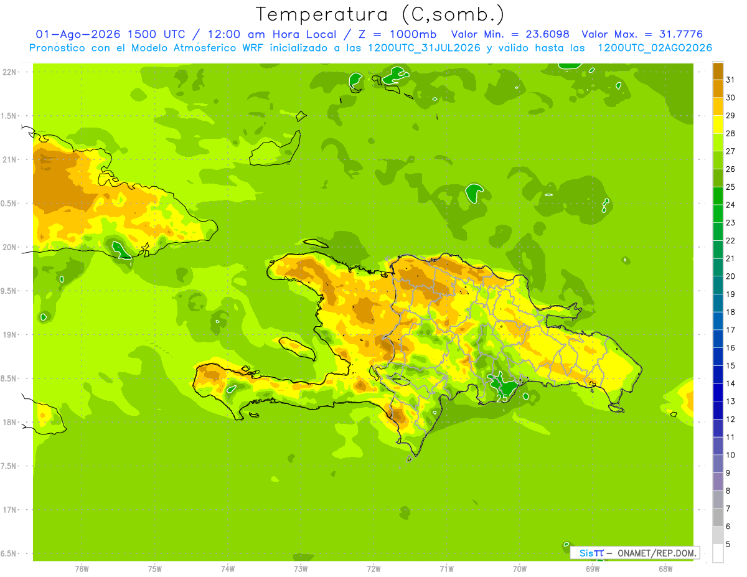This screenshot has width=747, height=577.
Task: Click the colorbar segment between 30 and 31
Action: pos(718,89)
